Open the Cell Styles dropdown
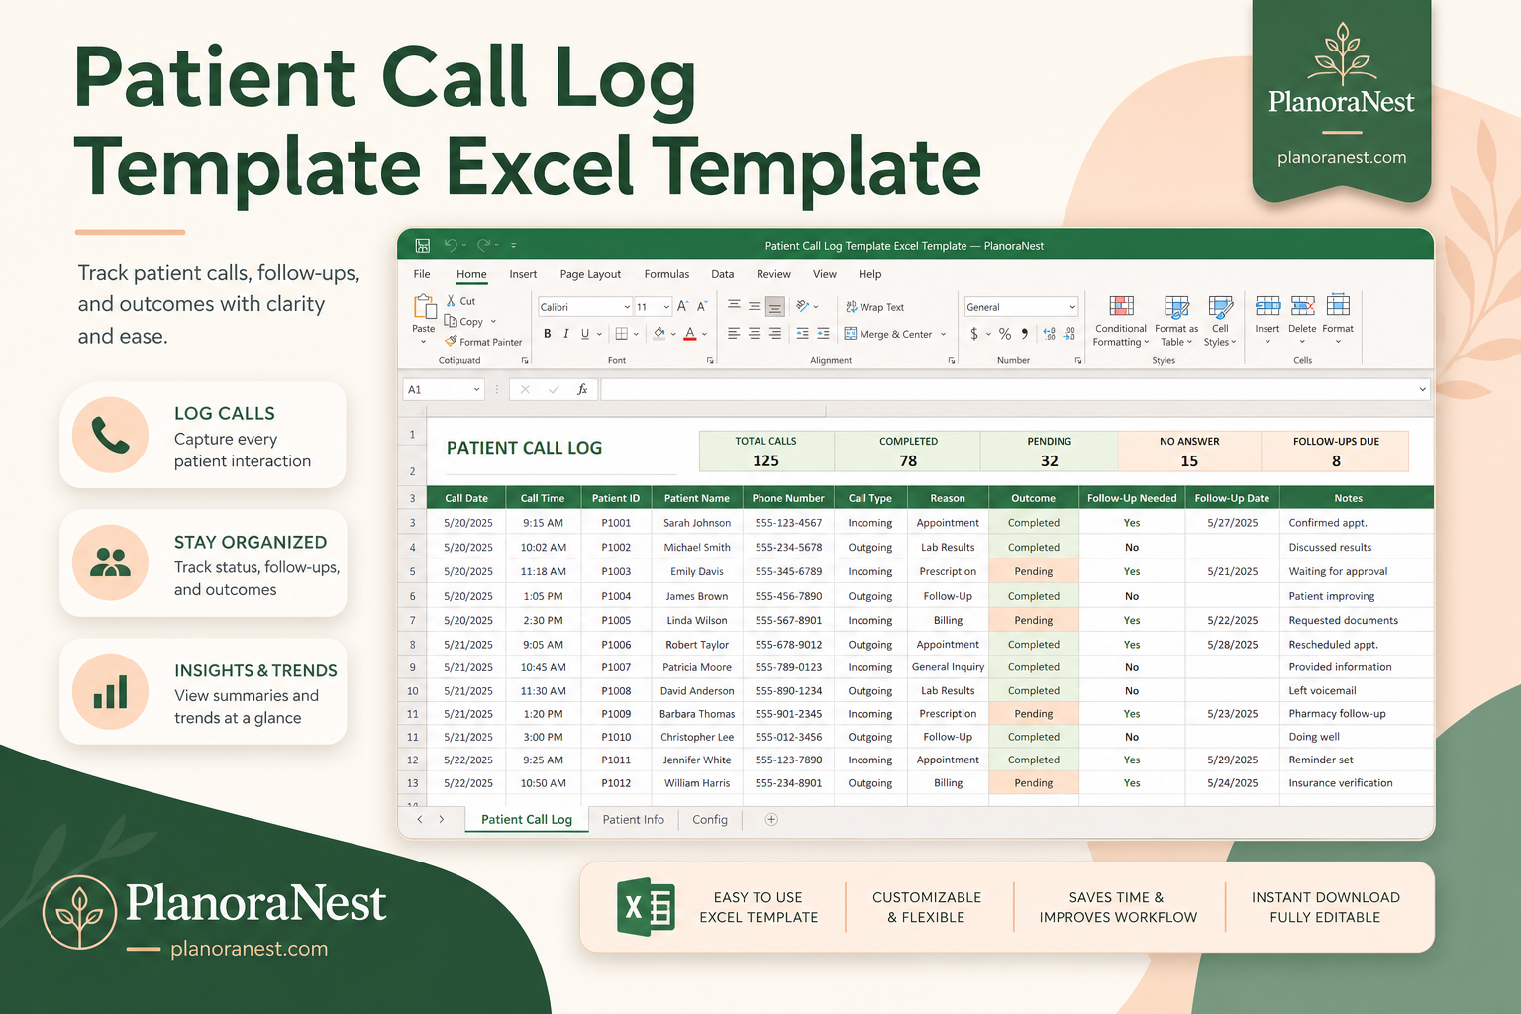Image resolution: width=1521 pixels, height=1014 pixels. coord(1220,322)
